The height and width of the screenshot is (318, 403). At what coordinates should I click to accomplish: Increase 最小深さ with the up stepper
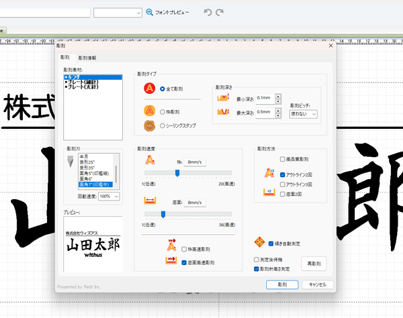[x=278, y=96]
